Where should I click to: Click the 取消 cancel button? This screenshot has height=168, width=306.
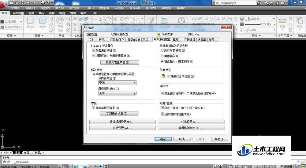click(182, 139)
